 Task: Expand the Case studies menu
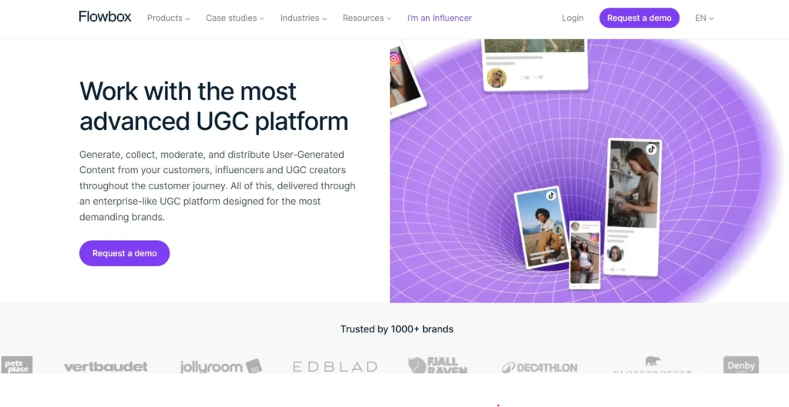pos(235,18)
